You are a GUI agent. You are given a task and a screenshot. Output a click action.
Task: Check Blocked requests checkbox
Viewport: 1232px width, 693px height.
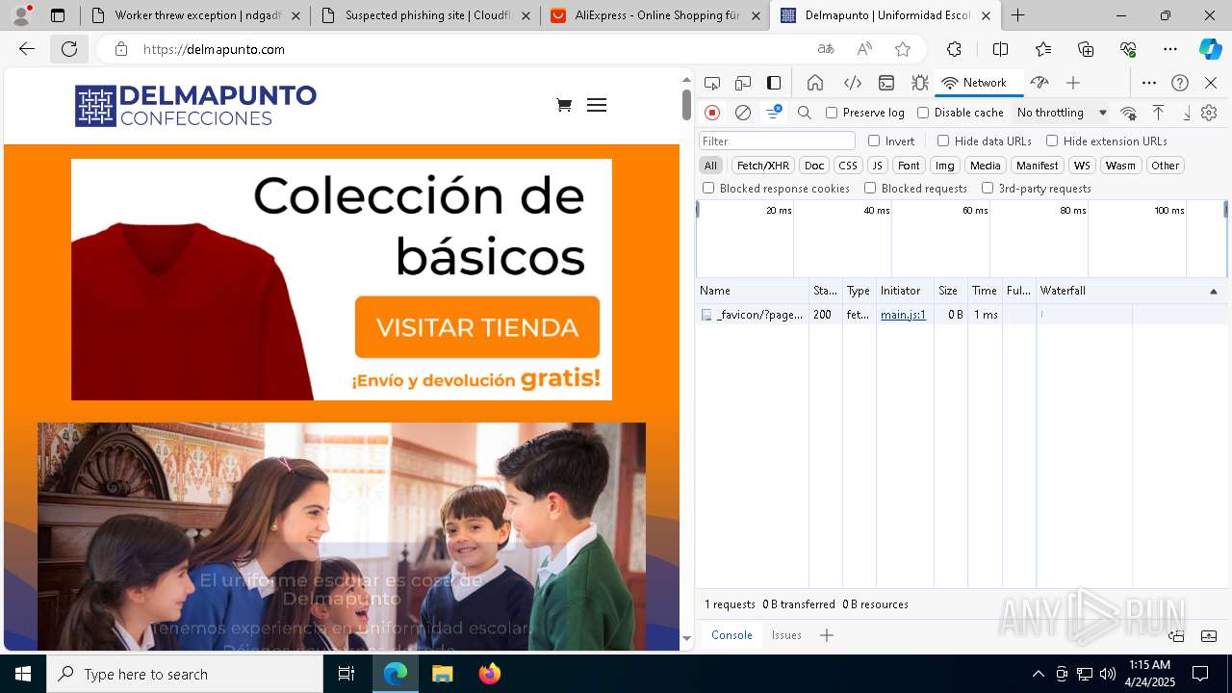[870, 188]
